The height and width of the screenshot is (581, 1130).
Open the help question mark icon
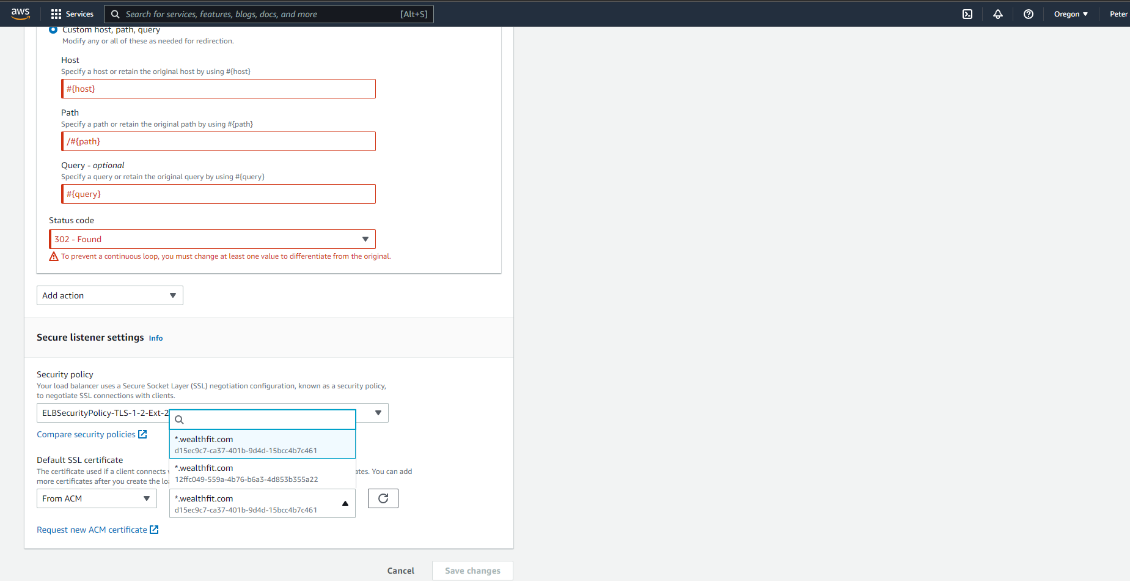click(x=1028, y=13)
